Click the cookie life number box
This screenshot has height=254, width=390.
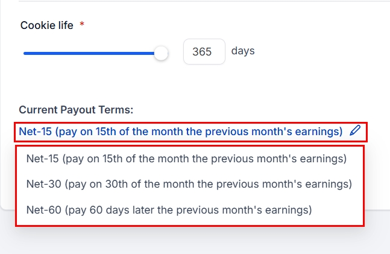(x=204, y=52)
